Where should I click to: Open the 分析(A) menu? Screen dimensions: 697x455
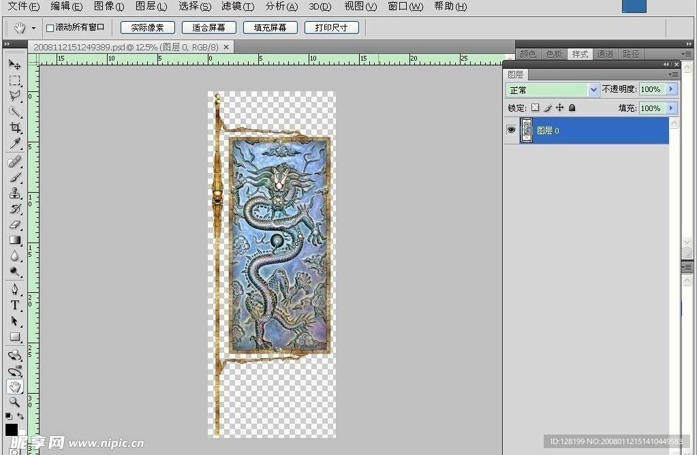[281, 6]
